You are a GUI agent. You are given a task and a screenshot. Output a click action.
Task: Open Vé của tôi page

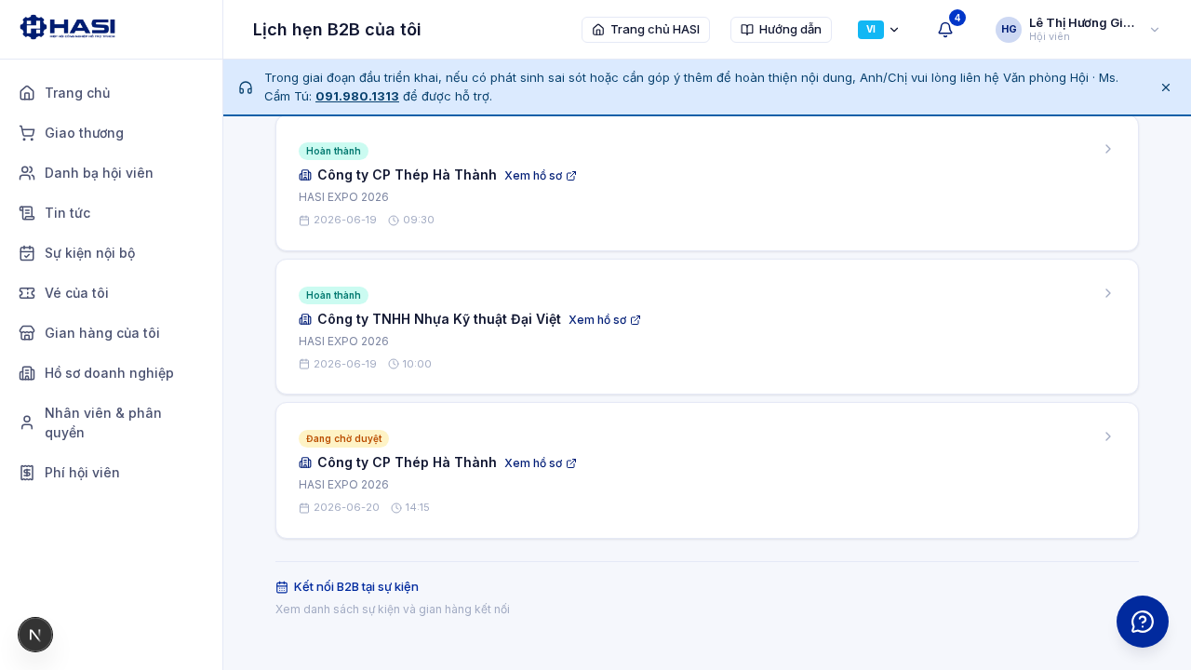click(111, 293)
